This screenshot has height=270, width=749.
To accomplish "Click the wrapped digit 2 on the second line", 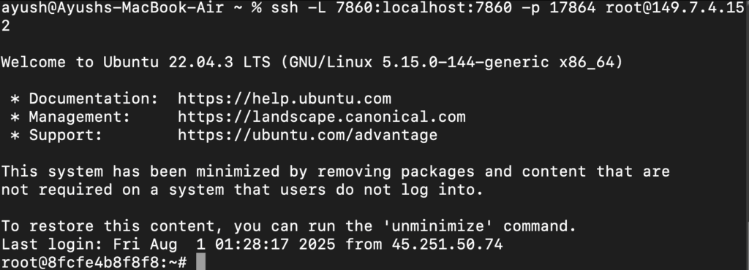I will click(5, 26).
